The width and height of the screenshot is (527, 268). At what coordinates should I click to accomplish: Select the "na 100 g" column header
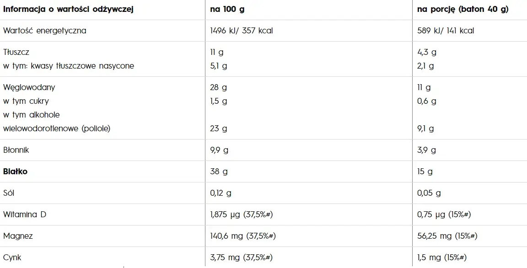227,10
